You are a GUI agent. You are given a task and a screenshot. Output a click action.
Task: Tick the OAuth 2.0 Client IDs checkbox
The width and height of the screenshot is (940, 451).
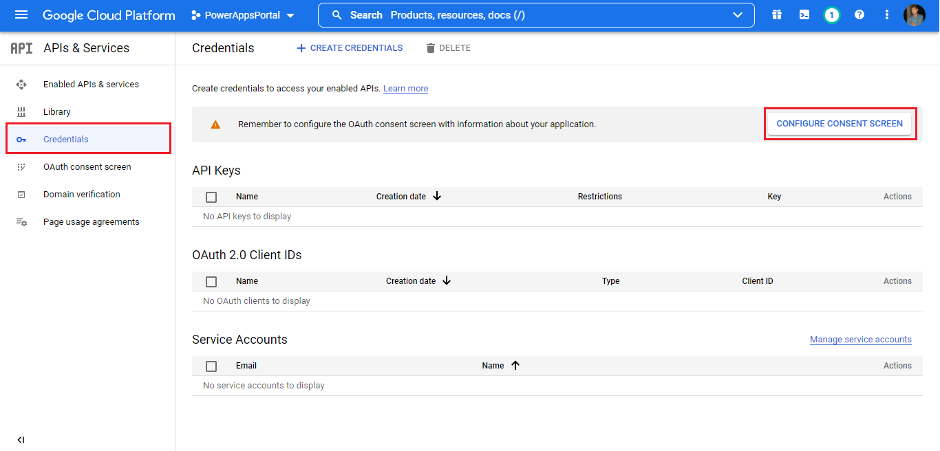[211, 282]
